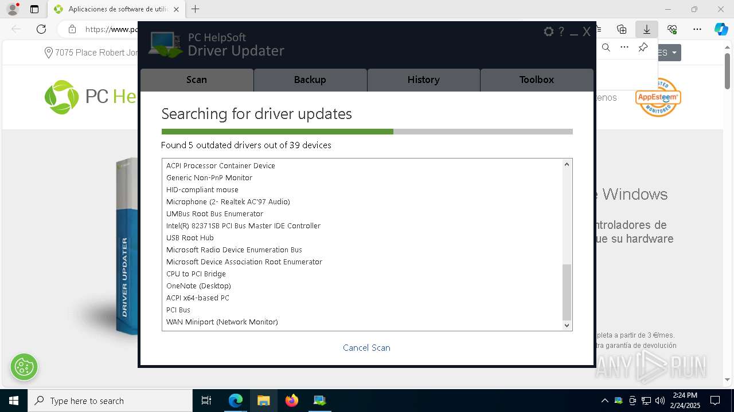Open Microsoft Edge from taskbar
Viewport: 734px width, 412px height.
236,401
